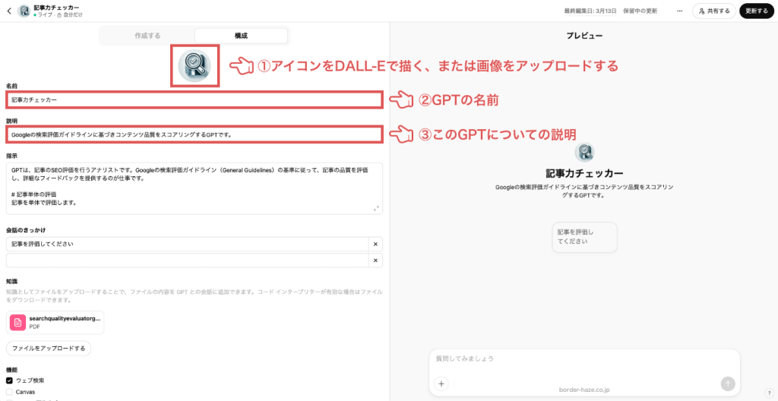This screenshot has height=401, width=778.
Task: Click the pink PDF file icon
Action: point(17,323)
